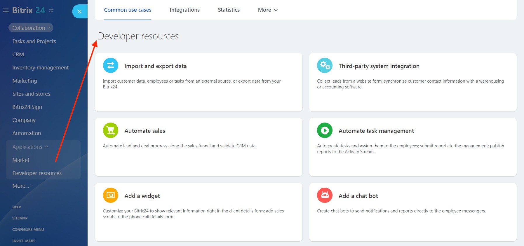The height and width of the screenshot is (246, 524).
Task: Click the Third-party system integration gears icon
Action: point(325,65)
